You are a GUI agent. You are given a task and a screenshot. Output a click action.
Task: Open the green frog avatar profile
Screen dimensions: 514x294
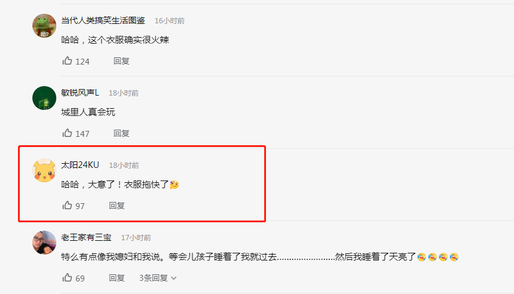pos(44,26)
